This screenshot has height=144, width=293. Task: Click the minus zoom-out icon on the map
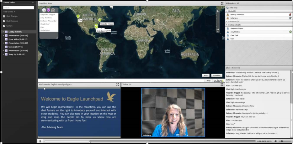pyautogui.click(x=218, y=31)
